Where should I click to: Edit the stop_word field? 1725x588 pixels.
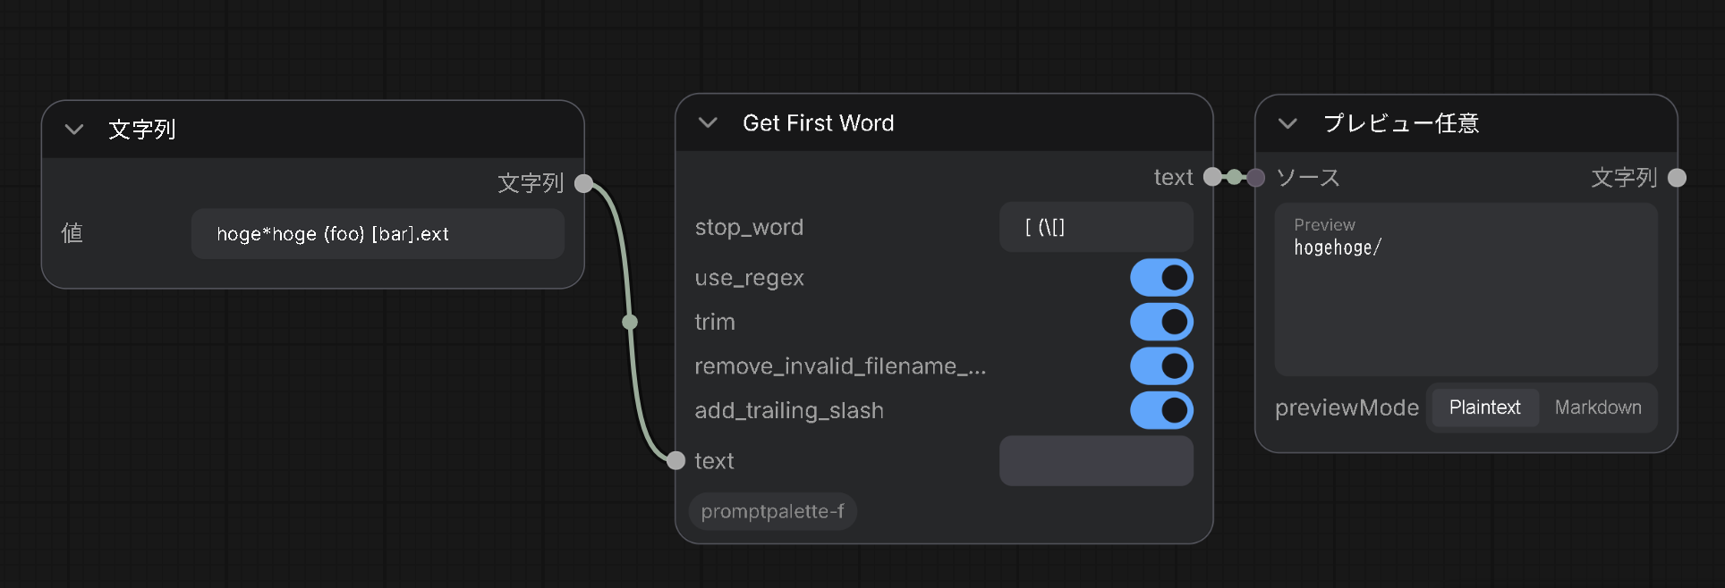[x=1096, y=227]
